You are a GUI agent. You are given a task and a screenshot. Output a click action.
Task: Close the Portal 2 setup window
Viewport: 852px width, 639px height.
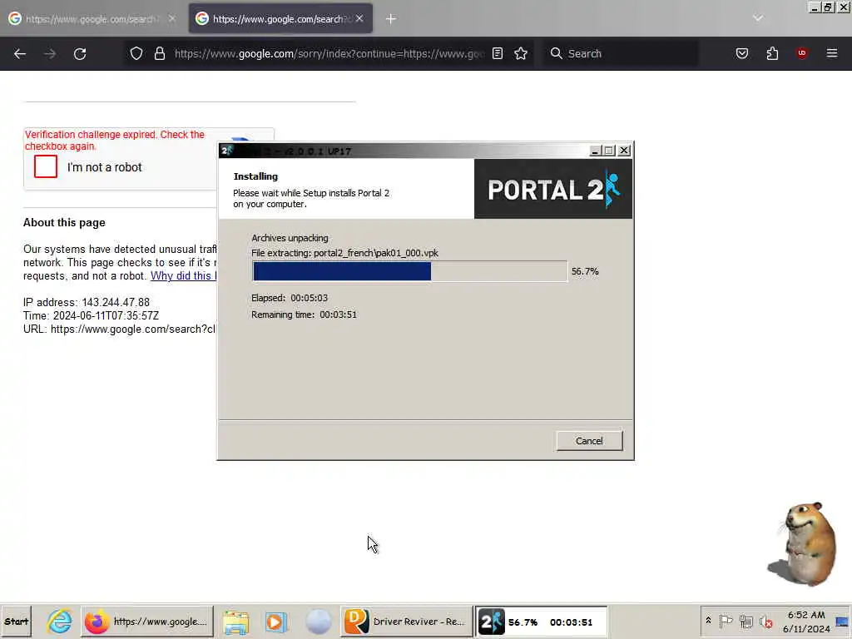pyautogui.click(x=624, y=151)
